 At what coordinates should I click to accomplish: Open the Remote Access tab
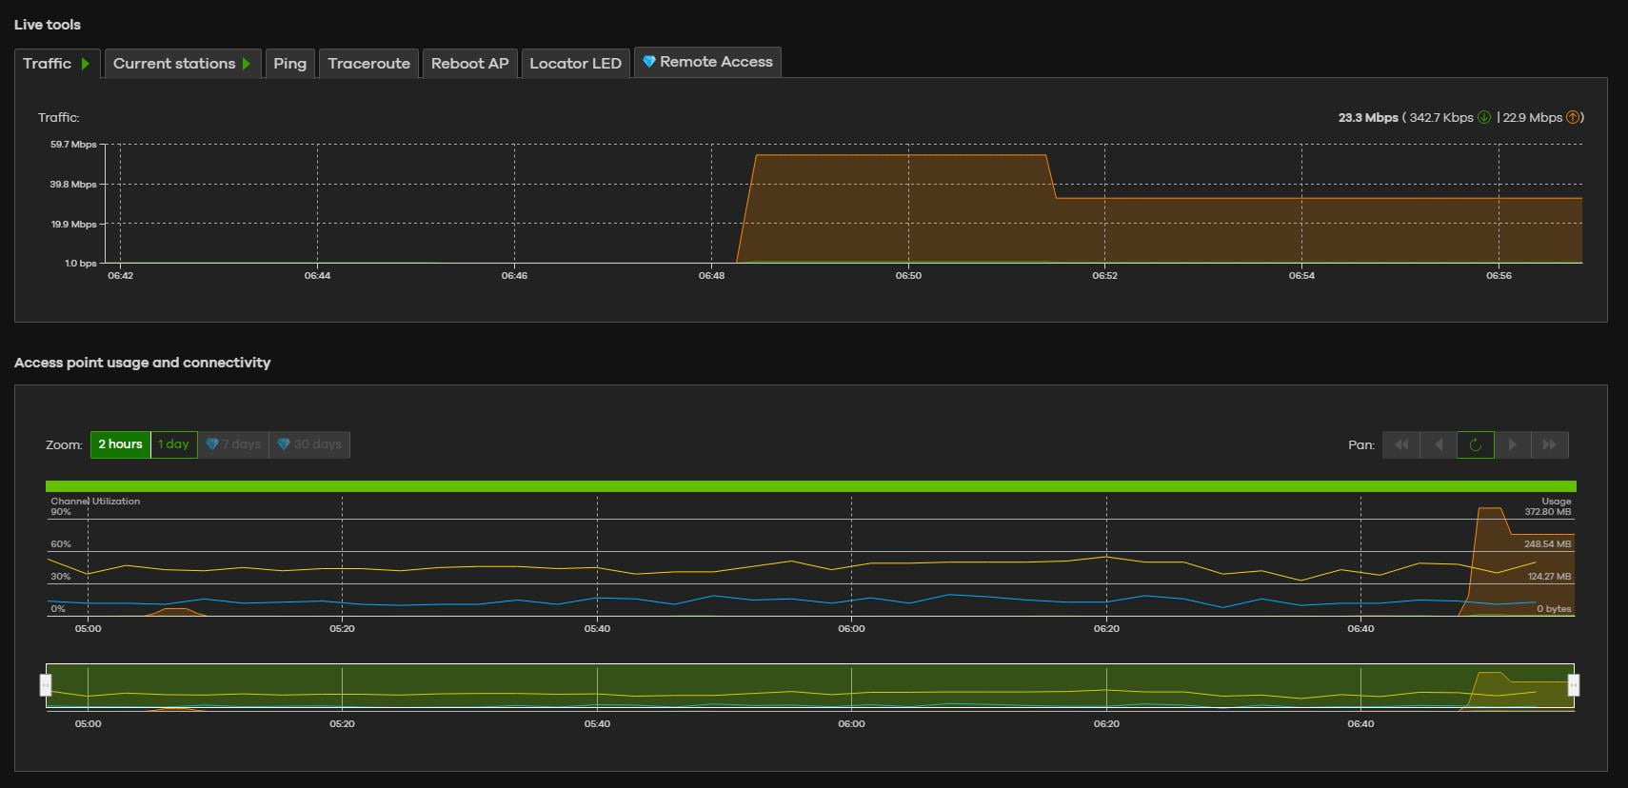tap(707, 62)
